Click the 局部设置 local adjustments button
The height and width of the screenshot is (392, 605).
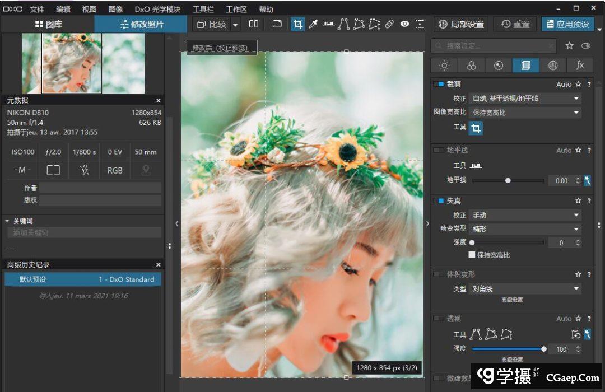(461, 24)
